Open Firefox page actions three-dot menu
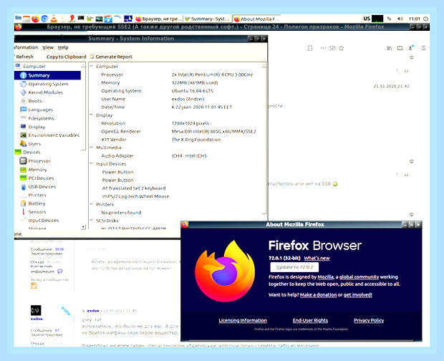444x361 pixels. 323,48
